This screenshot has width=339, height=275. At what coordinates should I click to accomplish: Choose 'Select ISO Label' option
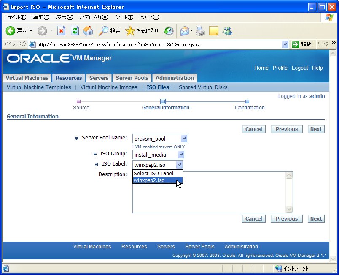[x=158, y=174]
